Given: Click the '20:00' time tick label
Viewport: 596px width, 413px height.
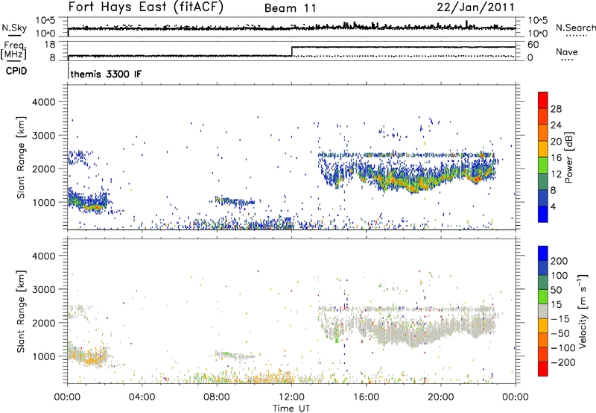Looking at the screenshot, I should point(440,397).
